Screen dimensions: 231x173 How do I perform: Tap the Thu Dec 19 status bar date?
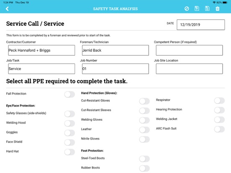click(x=22, y=3)
